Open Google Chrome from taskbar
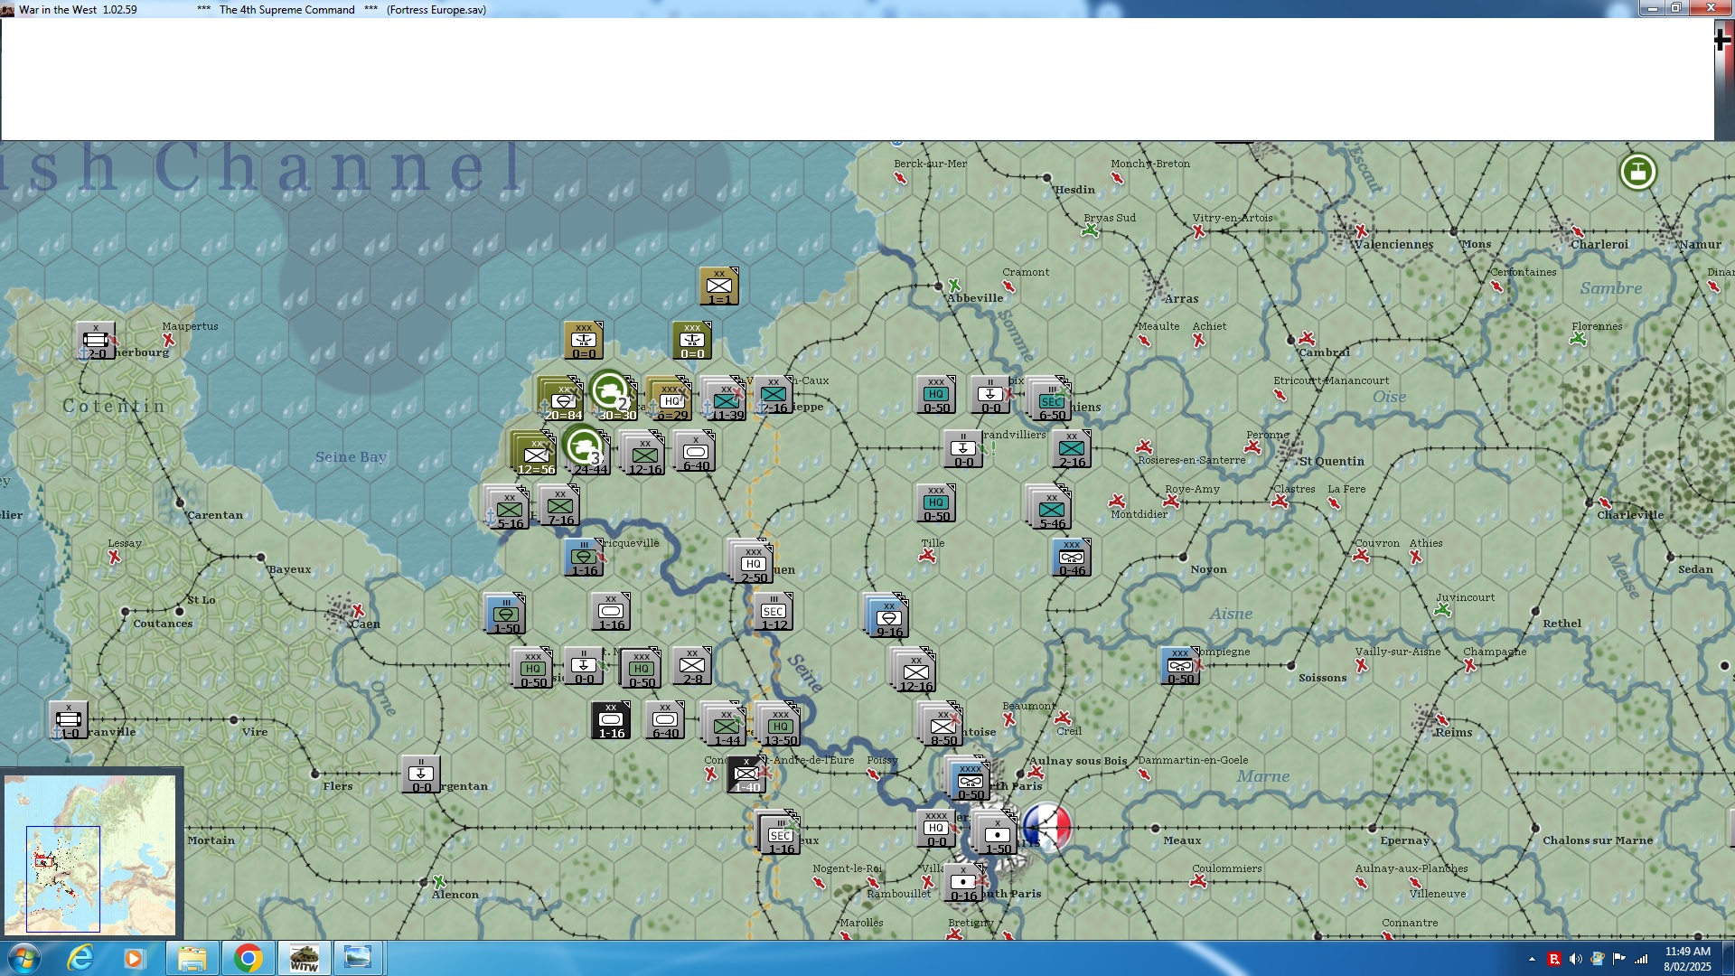 247,958
